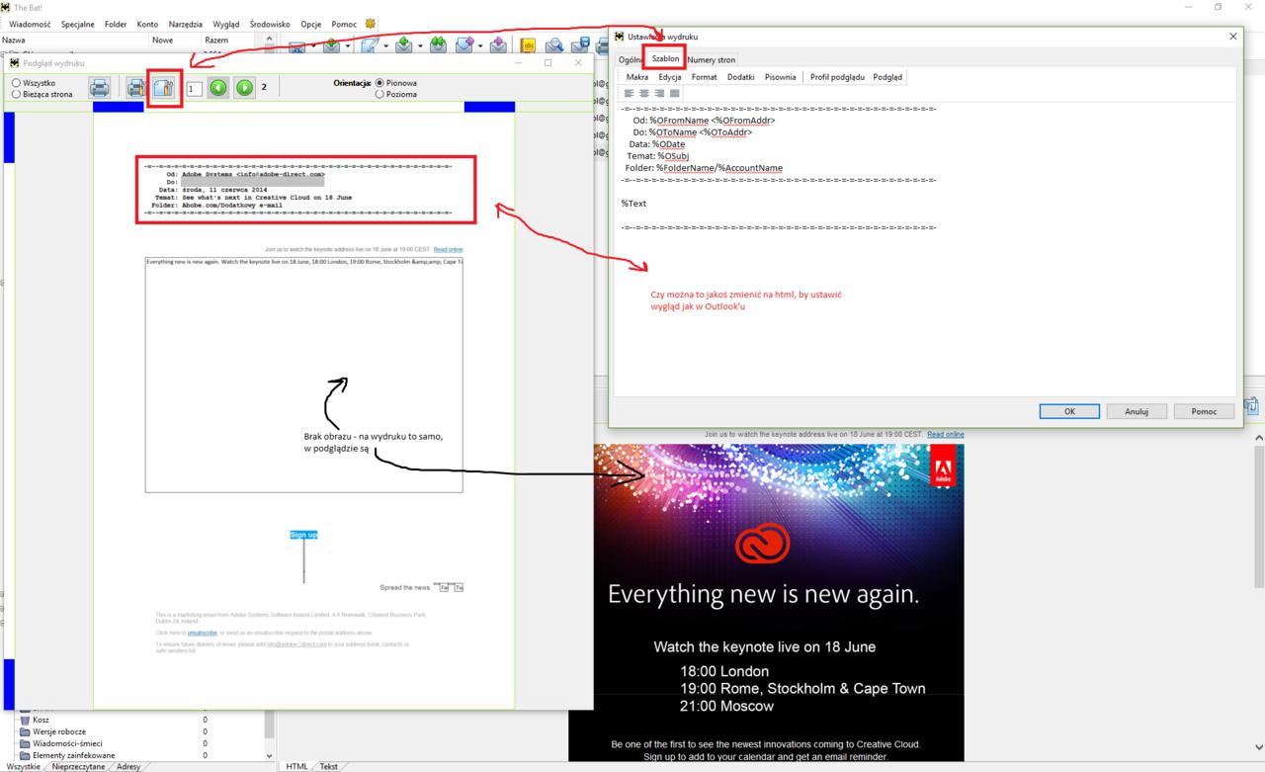This screenshot has width=1265, height=772.
Task: Center template text alignment icon
Action: (644, 93)
